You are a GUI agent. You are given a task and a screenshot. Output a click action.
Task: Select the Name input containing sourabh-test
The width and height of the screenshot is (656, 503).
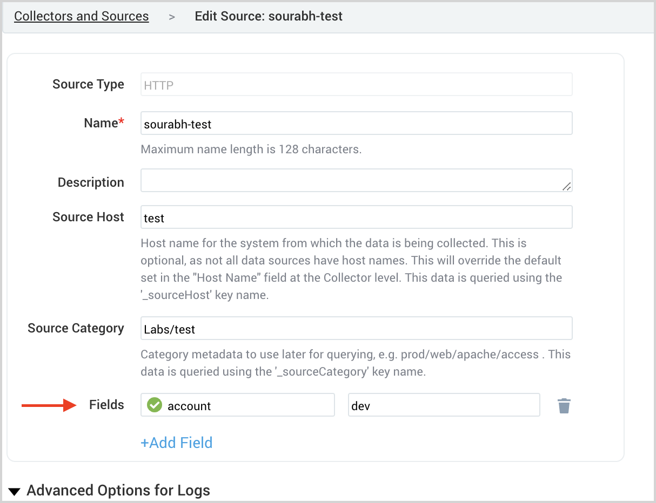[357, 123]
